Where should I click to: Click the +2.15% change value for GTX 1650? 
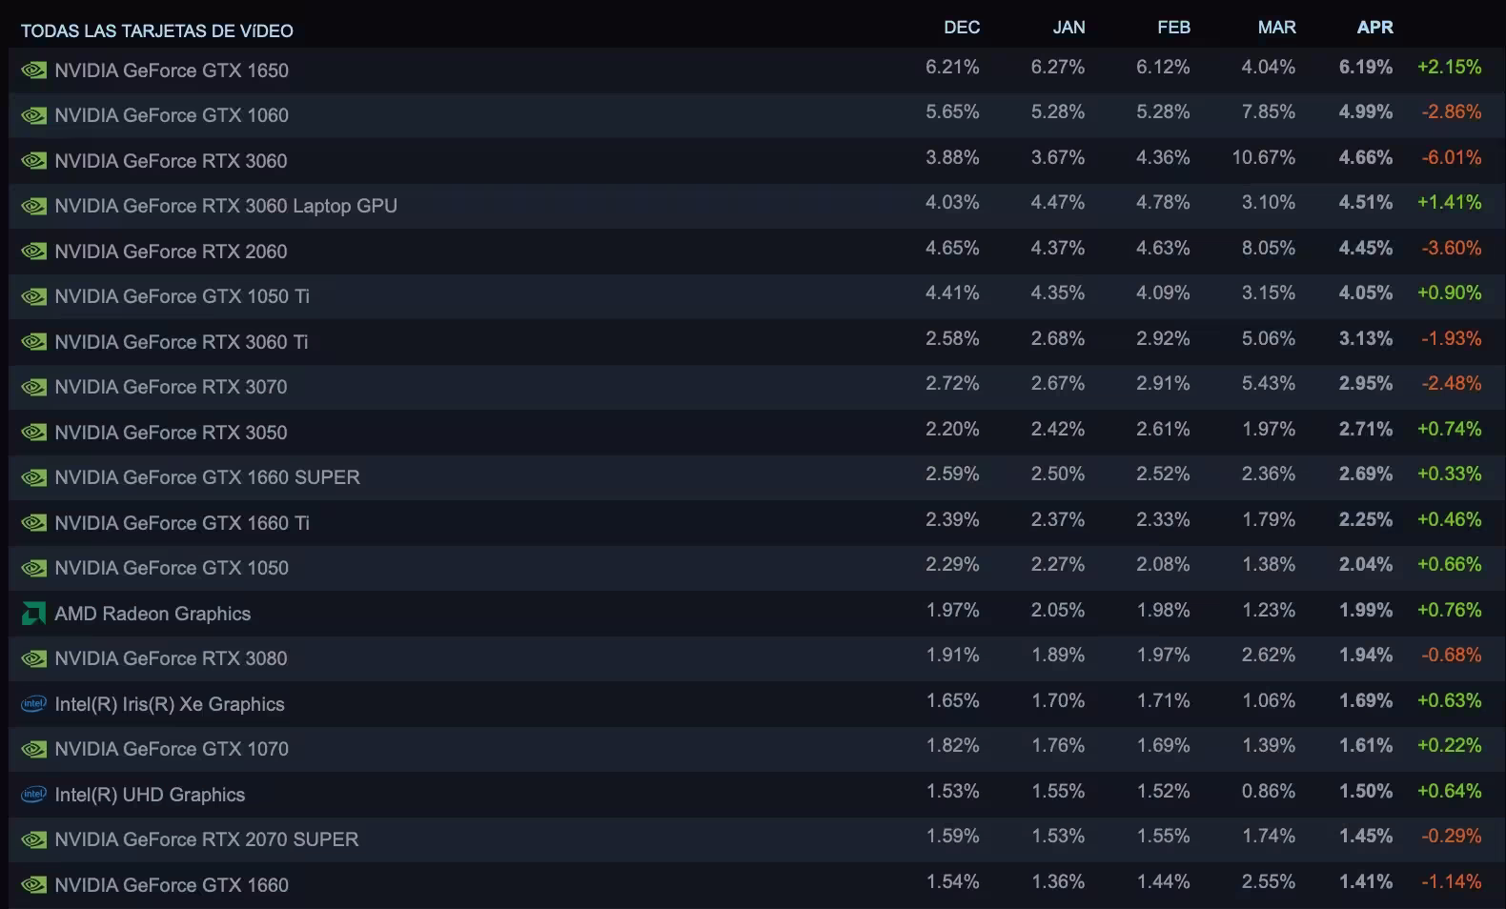click(1449, 67)
